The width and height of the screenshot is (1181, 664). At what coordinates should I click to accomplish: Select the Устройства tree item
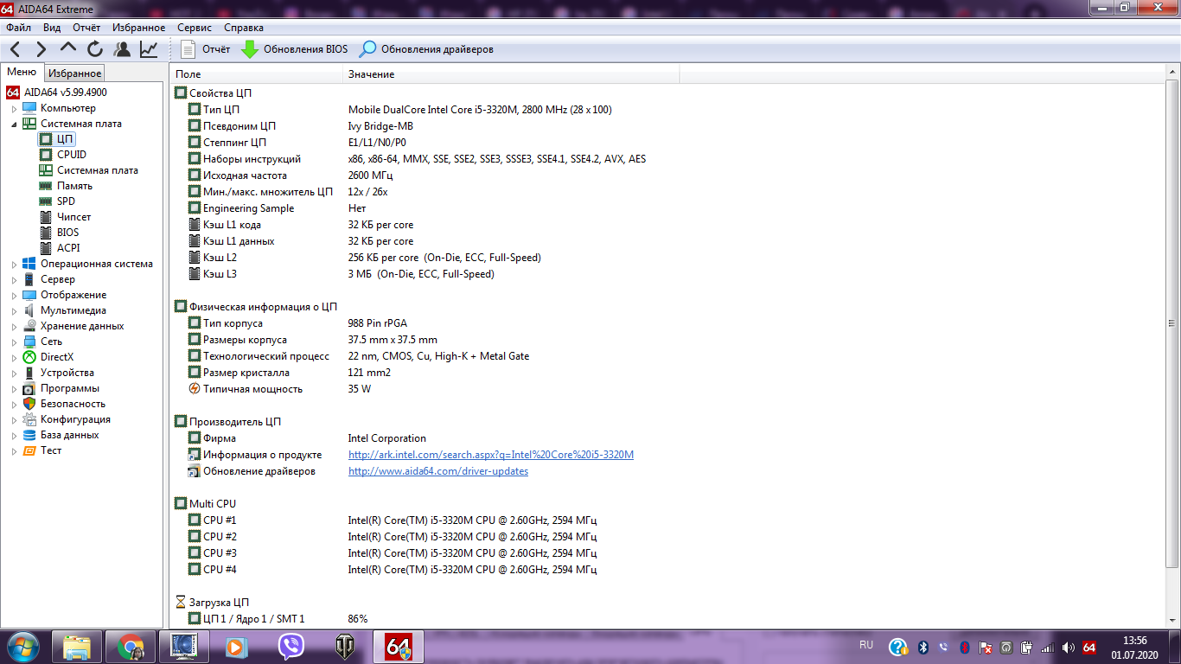(x=67, y=373)
